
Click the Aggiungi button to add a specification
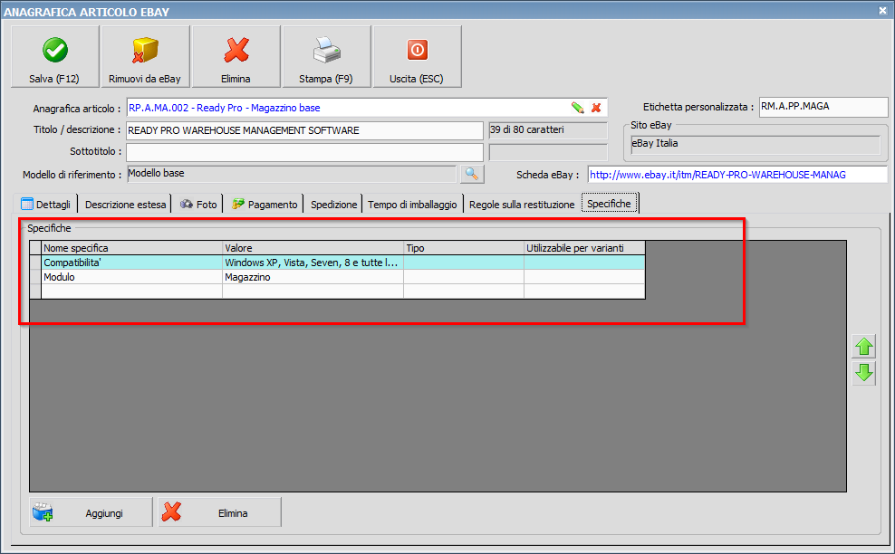[91, 512]
